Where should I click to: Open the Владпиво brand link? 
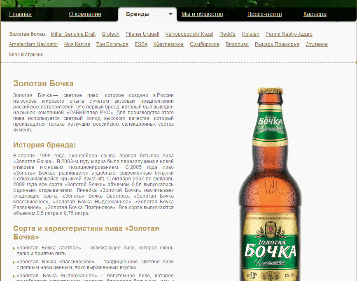237,44
